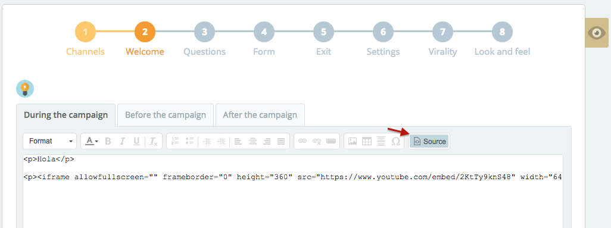Switch to After the campaign tab

pyautogui.click(x=260, y=115)
